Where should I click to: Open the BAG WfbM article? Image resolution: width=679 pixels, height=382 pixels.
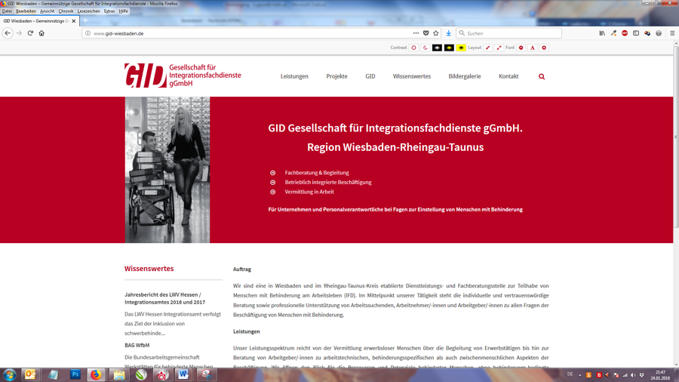pos(137,345)
